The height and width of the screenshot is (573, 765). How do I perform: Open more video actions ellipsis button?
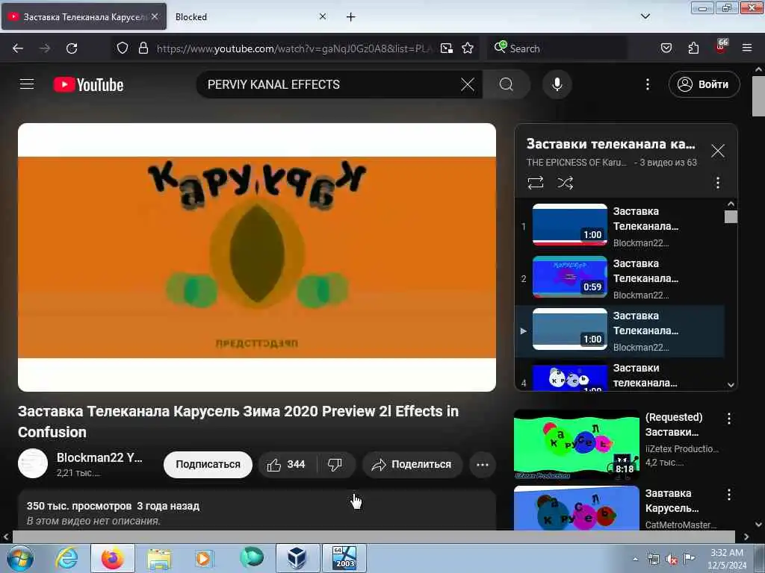(x=482, y=464)
